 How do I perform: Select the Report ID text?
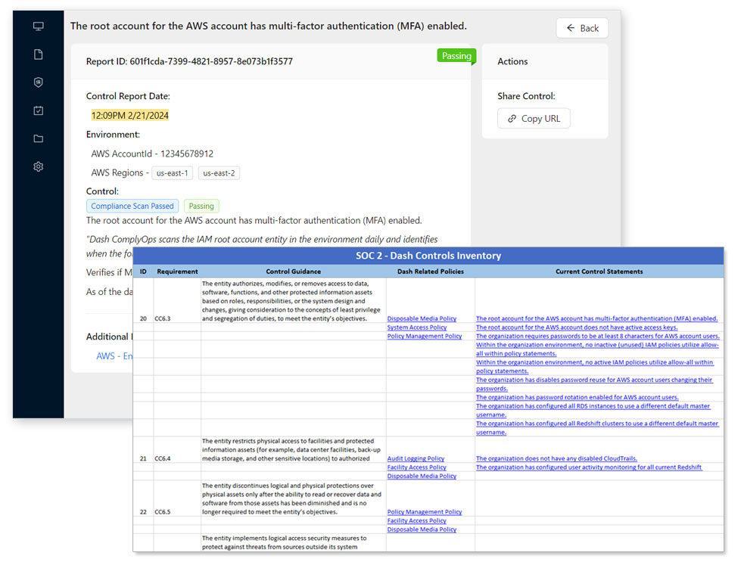[189, 61]
